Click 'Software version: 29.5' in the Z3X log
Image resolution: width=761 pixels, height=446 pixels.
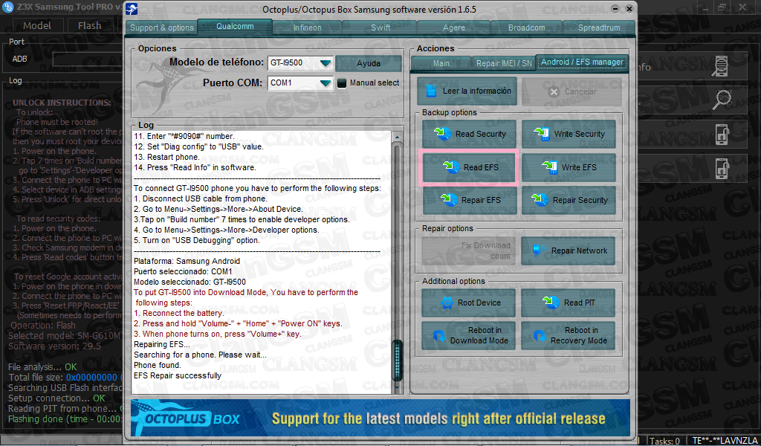pyautogui.click(x=55, y=346)
